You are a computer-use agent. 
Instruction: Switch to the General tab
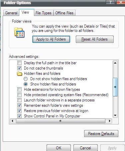(x=11, y=13)
